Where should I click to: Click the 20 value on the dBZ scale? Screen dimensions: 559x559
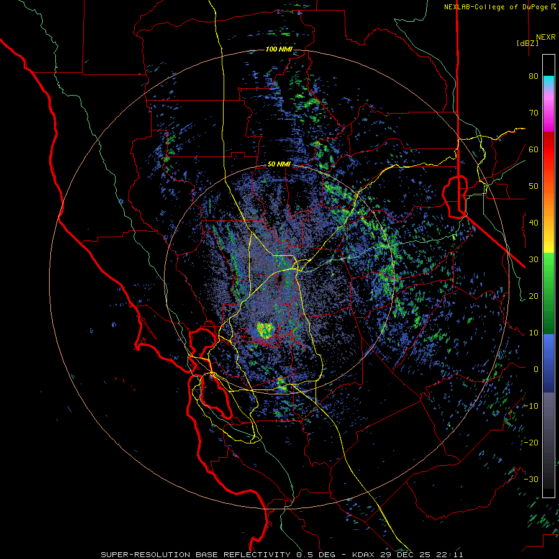coord(534,296)
